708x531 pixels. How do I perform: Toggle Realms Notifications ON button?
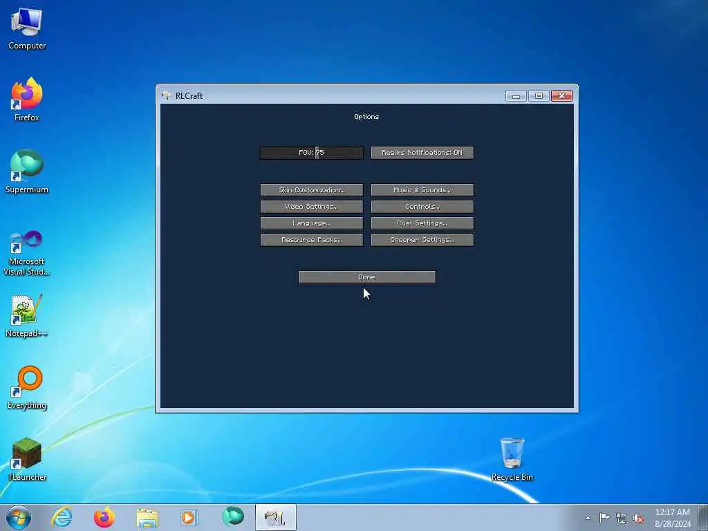[x=422, y=153]
